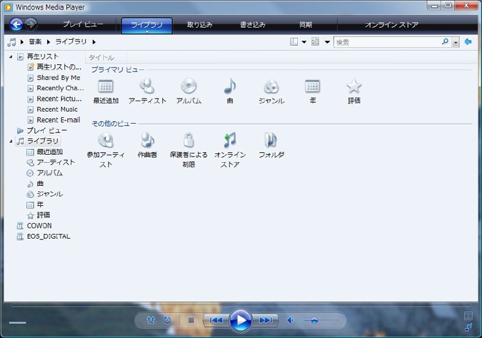Click the music category note icon in breadcrumb
Image resolution: width=482 pixels, height=338 pixels.
point(11,42)
